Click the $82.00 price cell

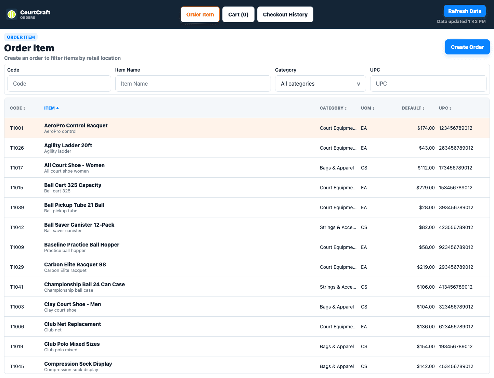pyautogui.click(x=427, y=227)
